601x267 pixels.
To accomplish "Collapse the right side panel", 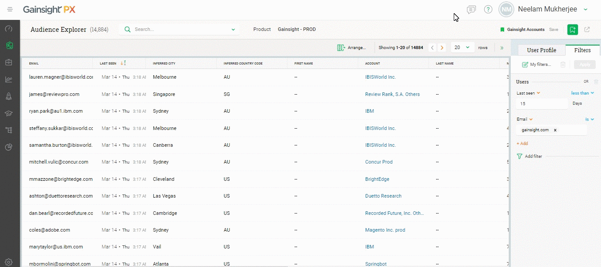I will coord(501,48).
